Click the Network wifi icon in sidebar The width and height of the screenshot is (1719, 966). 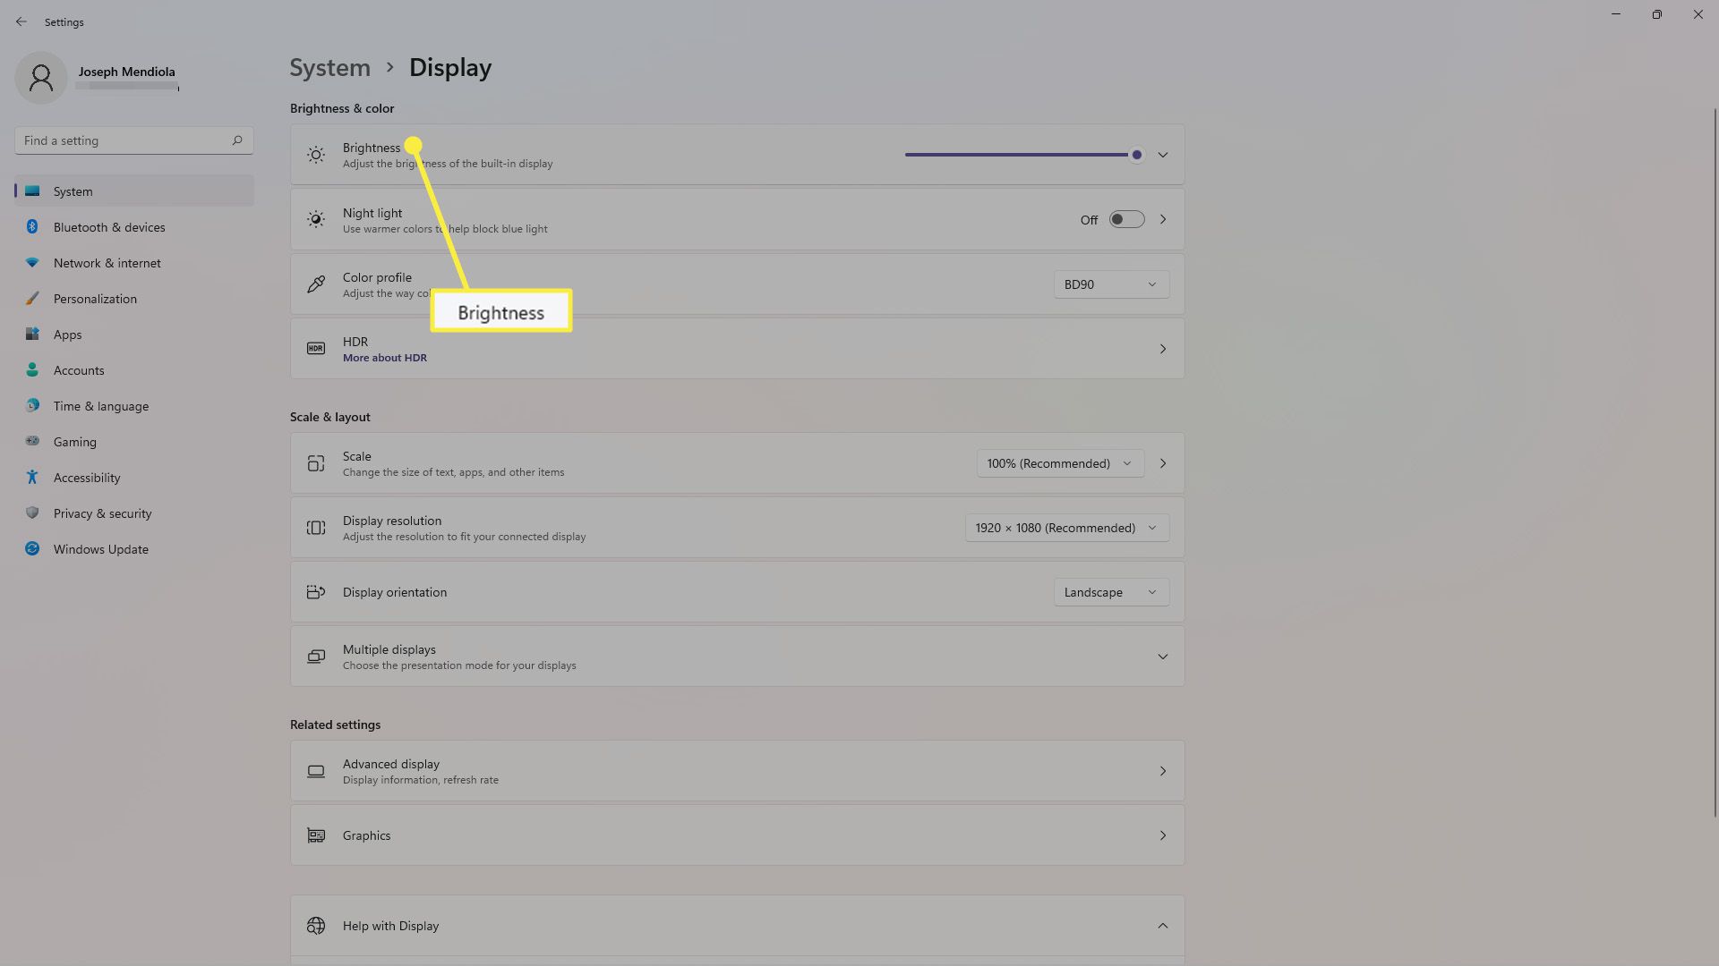32,262
